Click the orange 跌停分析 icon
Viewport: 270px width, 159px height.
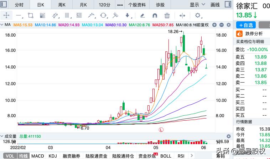pos(239,34)
